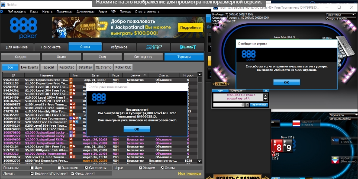Sort by the Статус column header
Viewport: 358px width, 179px height.
click(x=164, y=75)
